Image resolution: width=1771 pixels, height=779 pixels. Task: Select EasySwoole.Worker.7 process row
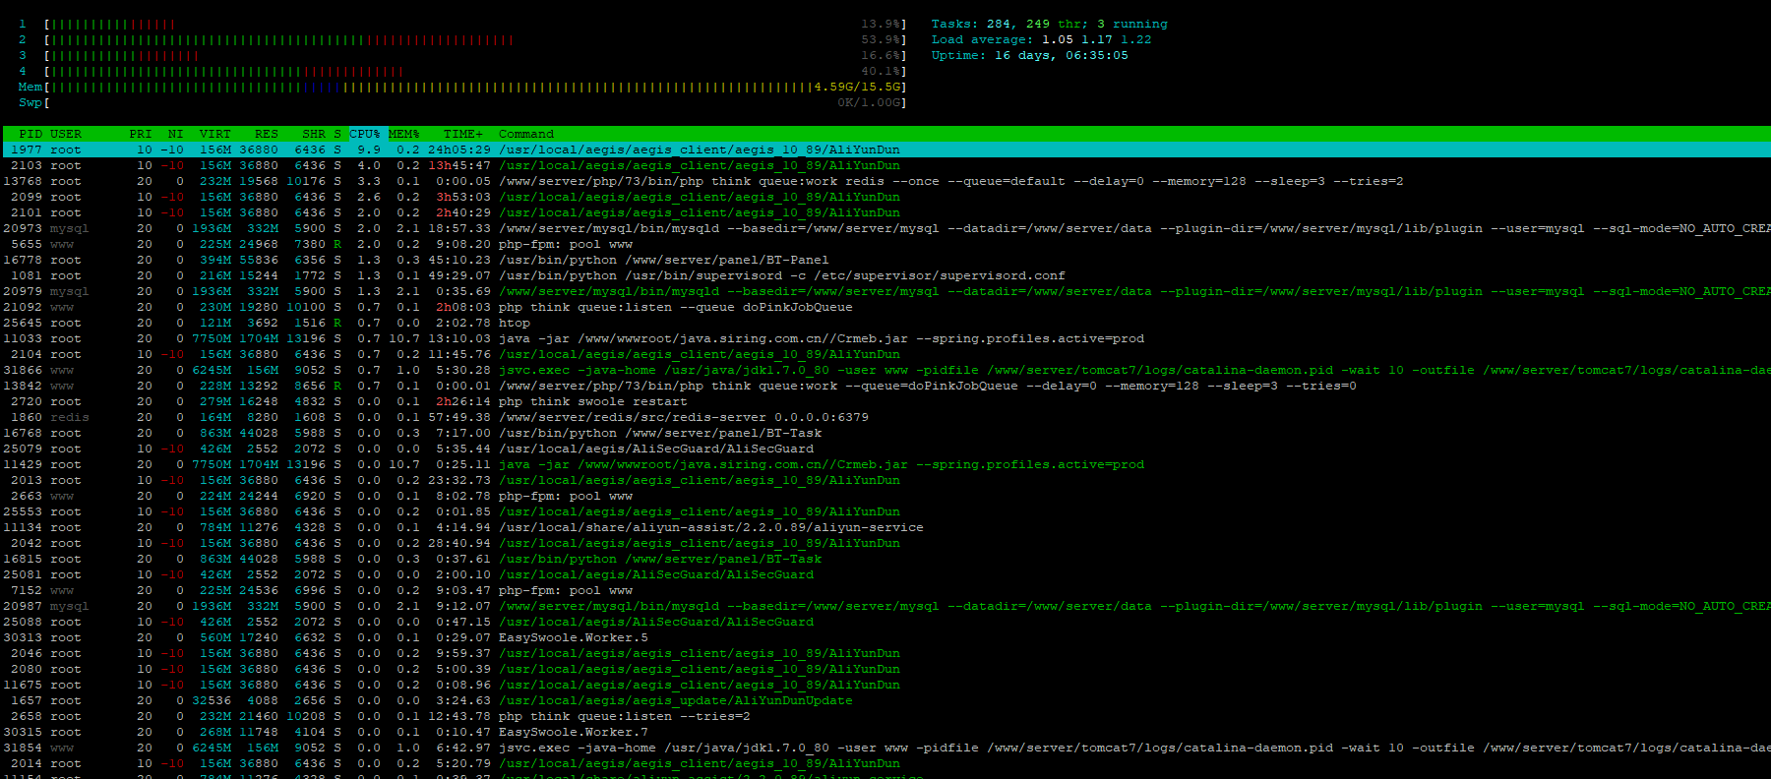coord(885,732)
